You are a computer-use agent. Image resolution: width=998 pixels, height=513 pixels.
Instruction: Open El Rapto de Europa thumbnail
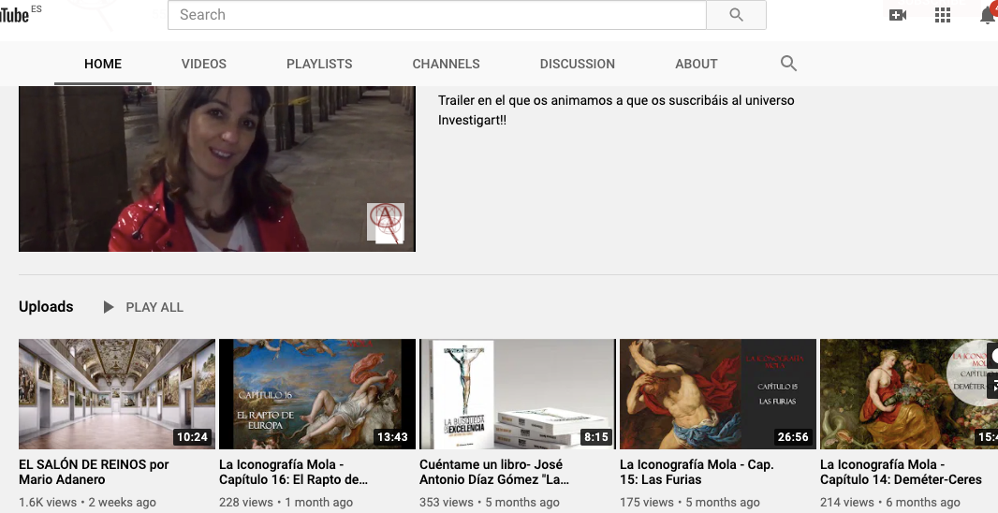[317, 394]
